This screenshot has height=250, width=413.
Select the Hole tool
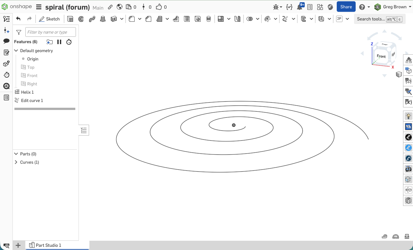(x=198, y=19)
